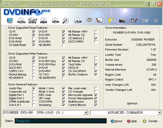Click the red Help question icon
The image size is (163, 128).
click(x=129, y=121)
